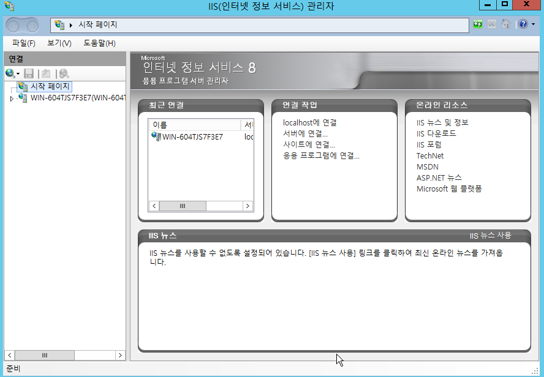
Task: Open the 보기(V) menu
Action: click(59, 43)
